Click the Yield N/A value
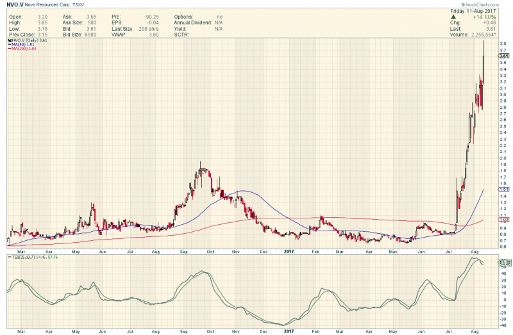Viewport: 513px width, 335px height. (219, 29)
